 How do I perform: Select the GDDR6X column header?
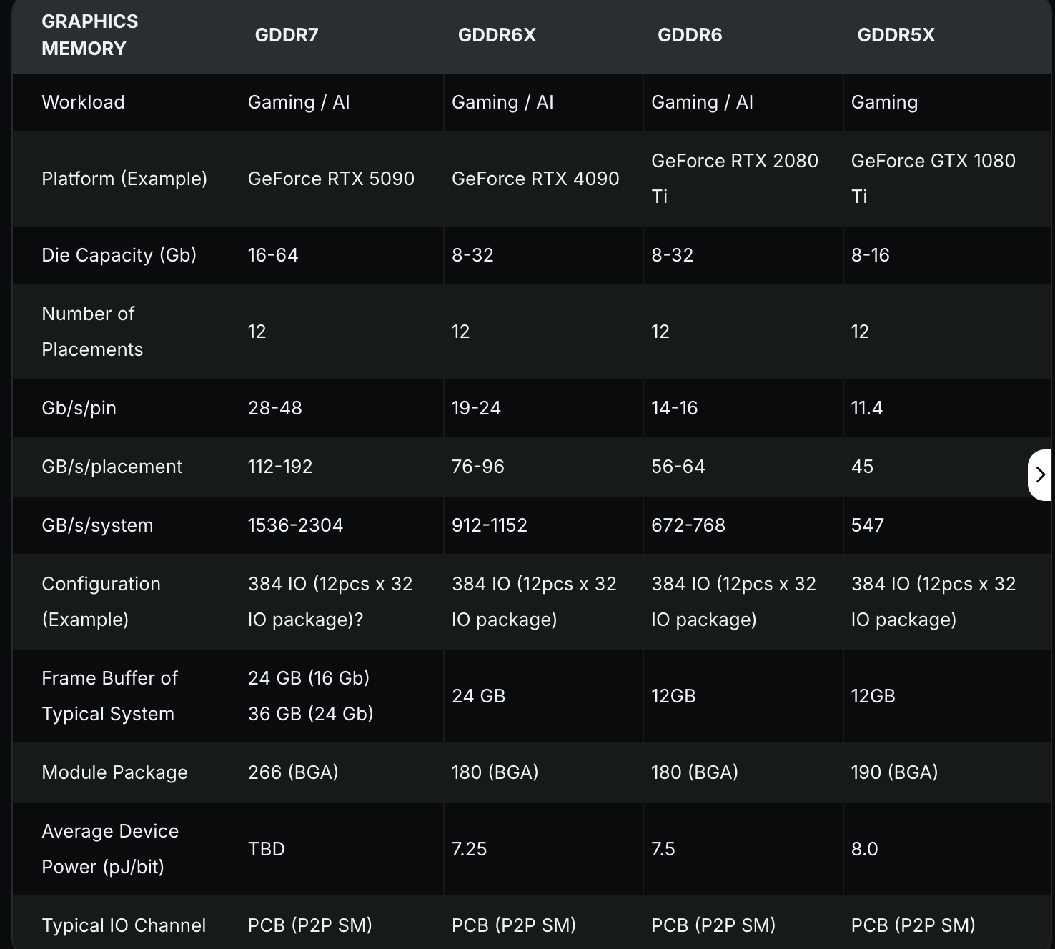click(x=497, y=35)
